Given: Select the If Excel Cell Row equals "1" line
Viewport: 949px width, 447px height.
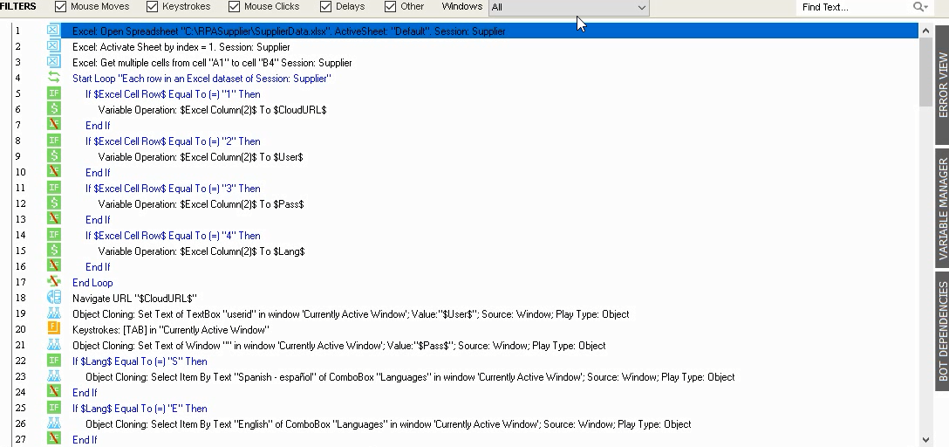Looking at the screenshot, I should click(173, 94).
